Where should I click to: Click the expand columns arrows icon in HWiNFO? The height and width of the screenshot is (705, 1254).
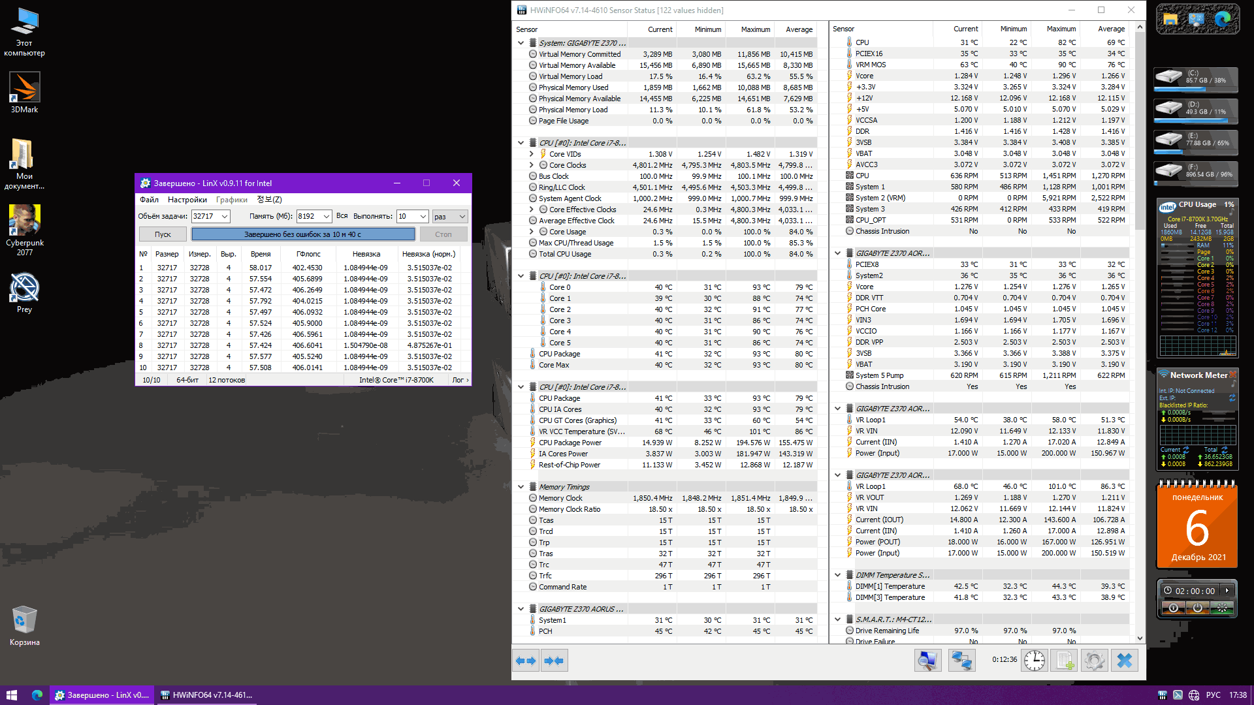click(525, 661)
